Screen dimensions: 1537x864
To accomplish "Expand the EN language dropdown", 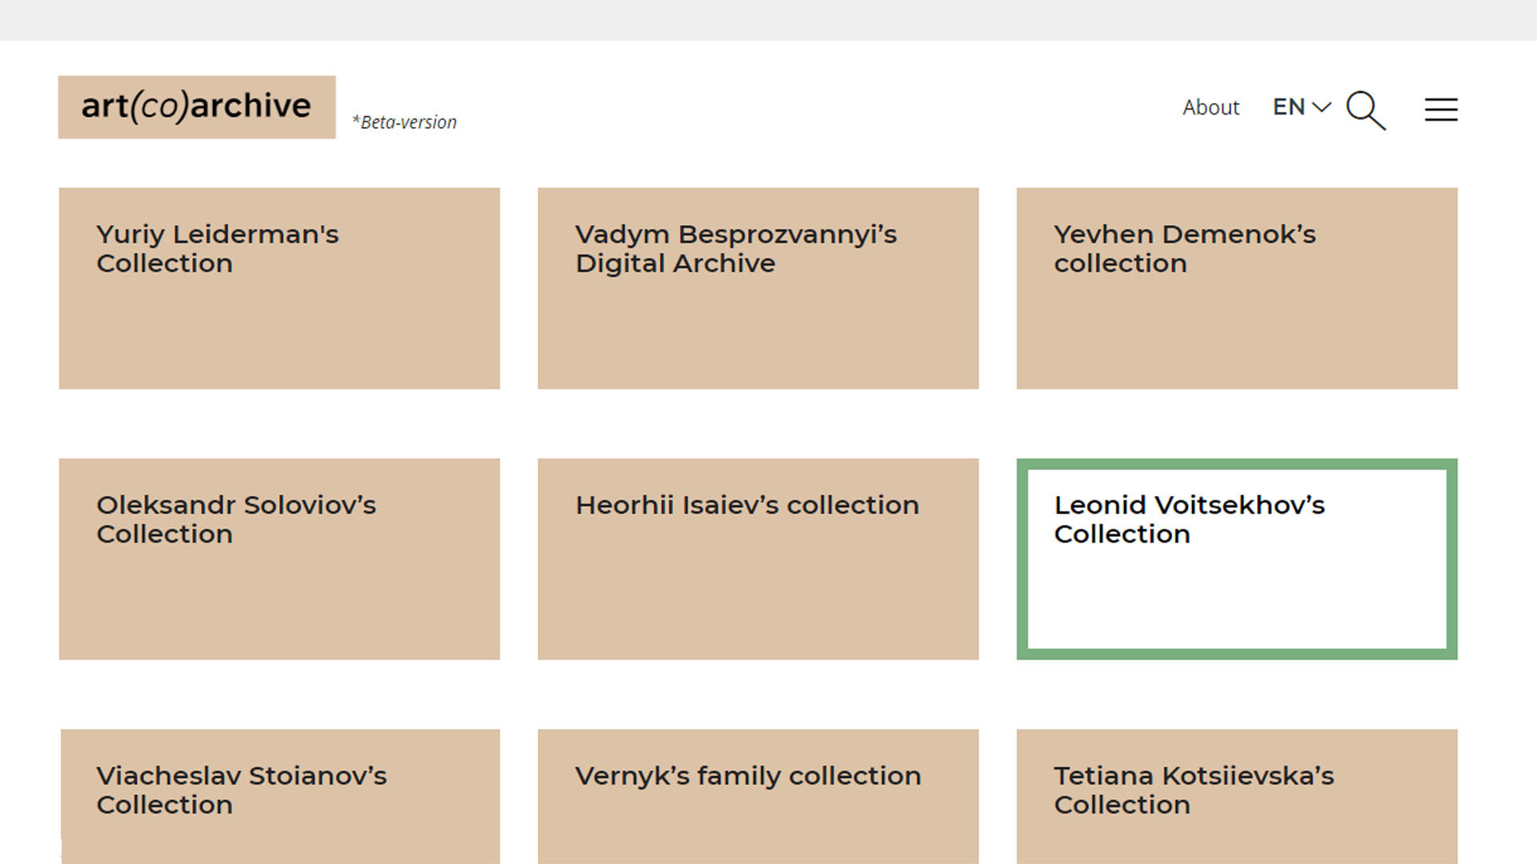I will [1301, 107].
